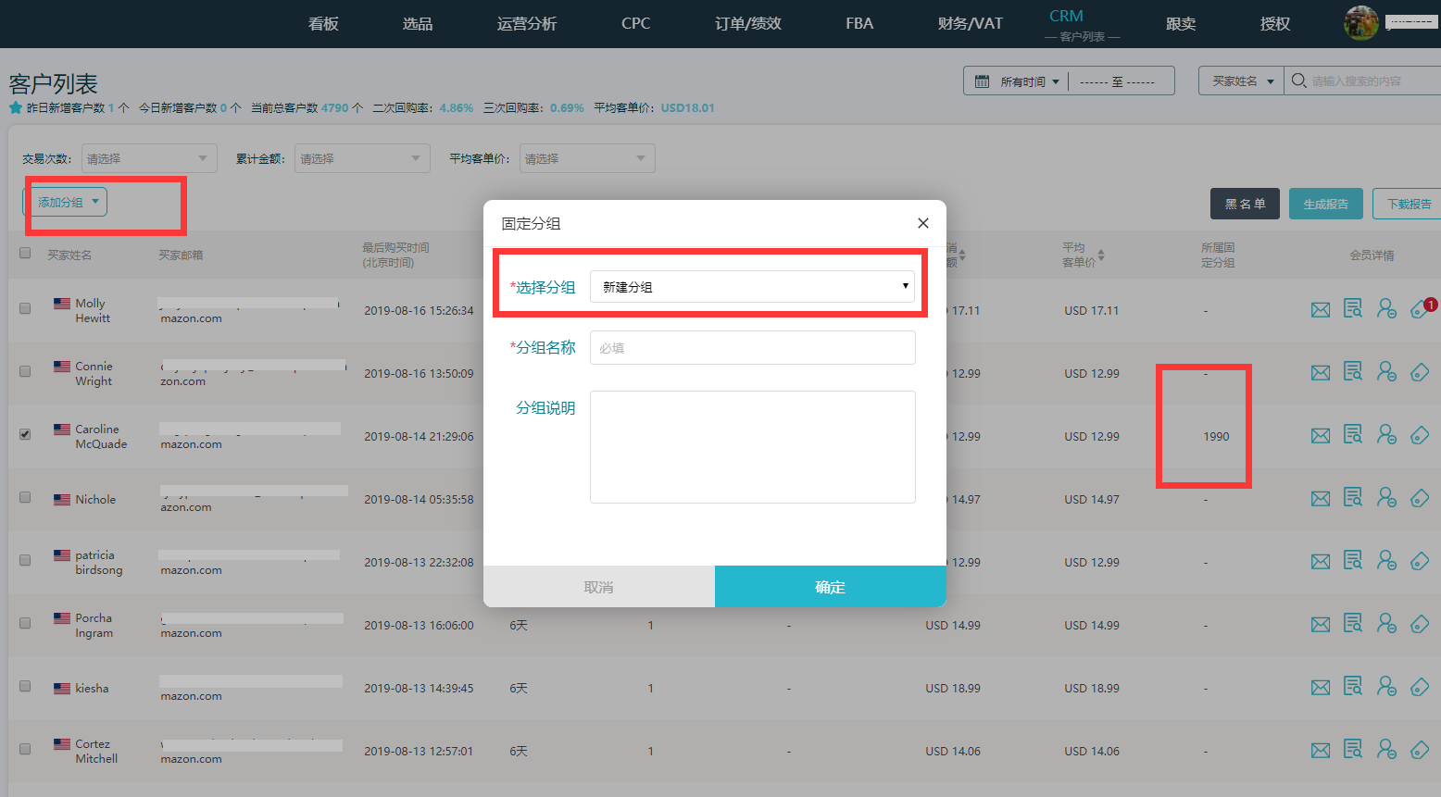Check the select-all checkbox in the header
1441x797 pixels.
click(25, 252)
